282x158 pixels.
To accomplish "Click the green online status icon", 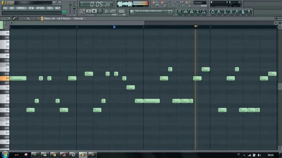I will (64, 12).
